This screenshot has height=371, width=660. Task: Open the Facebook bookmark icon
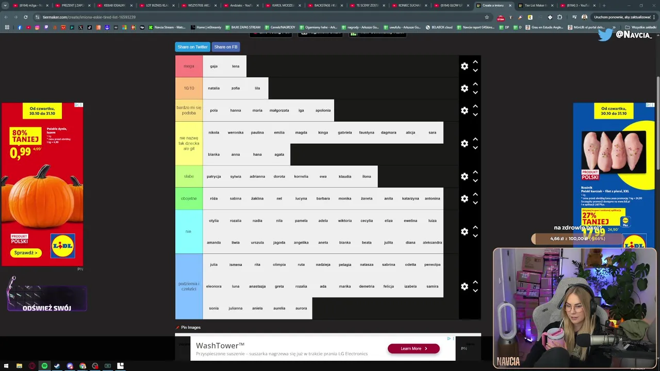coord(20,27)
